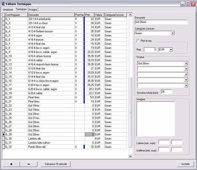Click the Inchide button
Image resolution: width=197 pixels, height=170 pixels.
(x=185, y=164)
